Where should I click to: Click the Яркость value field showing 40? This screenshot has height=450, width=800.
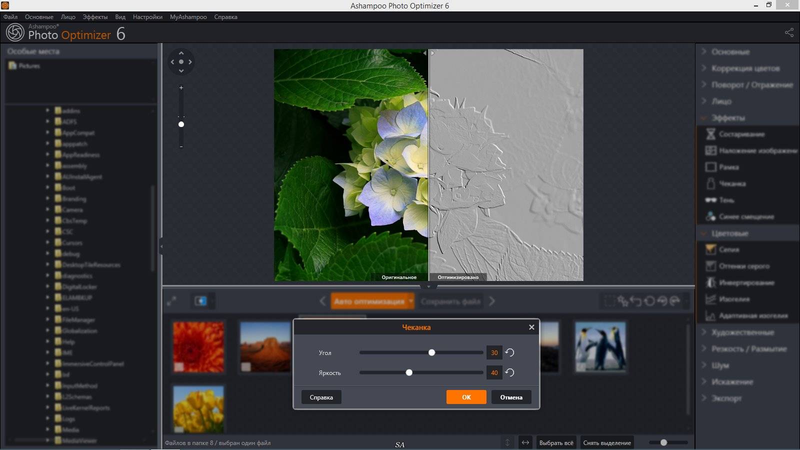point(494,372)
